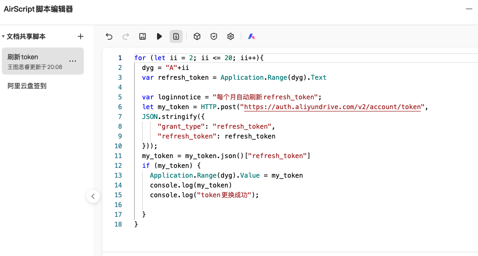Run the script with the play button
Image resolution: width=478 pixels, height=256 pixels.
[159, 36]
